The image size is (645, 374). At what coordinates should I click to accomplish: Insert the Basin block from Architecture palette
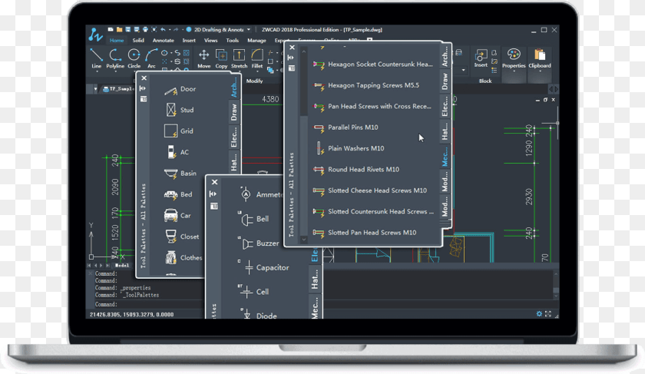180,174
